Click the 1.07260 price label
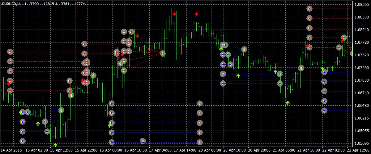The height and width of the screenshot is (154, 371). point(362,68)
